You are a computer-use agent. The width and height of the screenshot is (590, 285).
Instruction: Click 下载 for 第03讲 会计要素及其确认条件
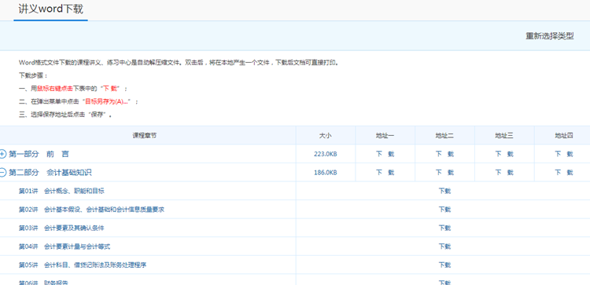[x=444, y=228]
